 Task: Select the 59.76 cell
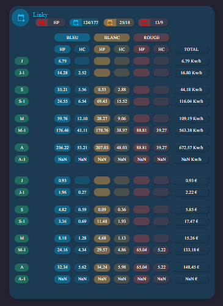[x=62, y=119]
